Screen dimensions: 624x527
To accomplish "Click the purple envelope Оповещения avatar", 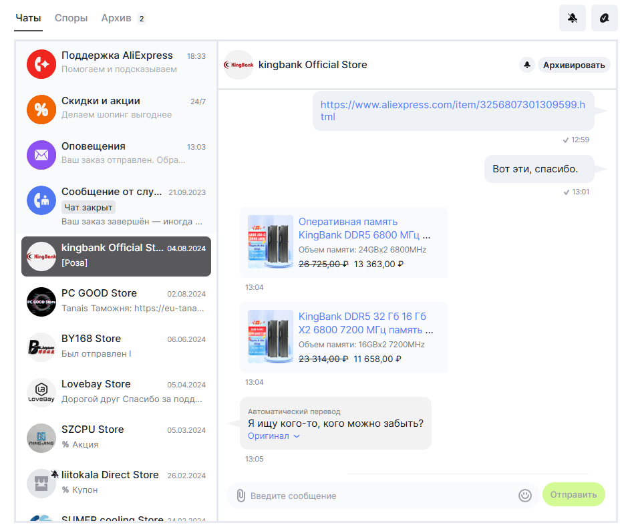I will 41,155.
